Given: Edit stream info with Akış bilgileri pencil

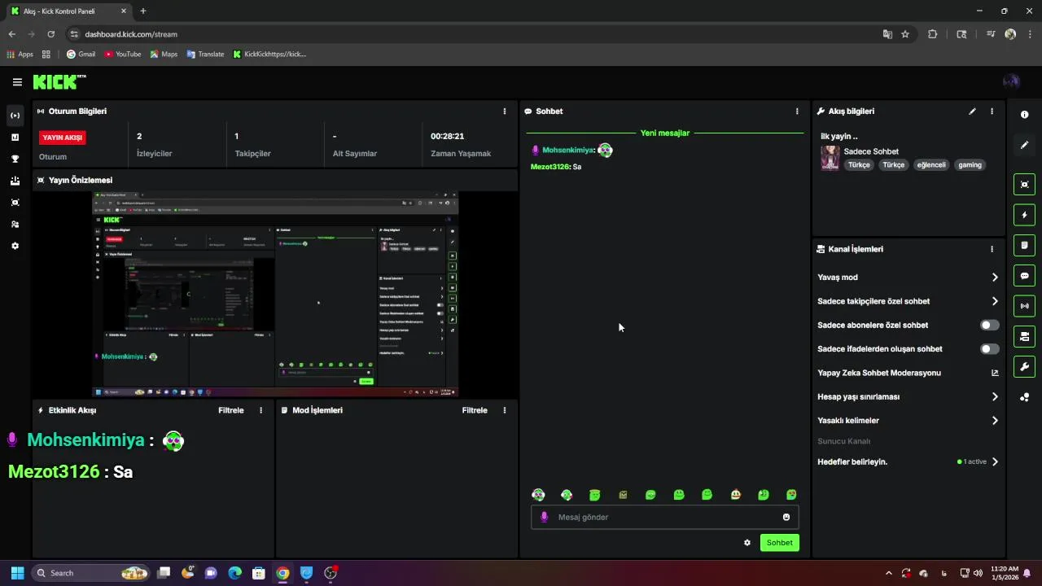Looking at the screenshot, I should [x=972, y=112].
